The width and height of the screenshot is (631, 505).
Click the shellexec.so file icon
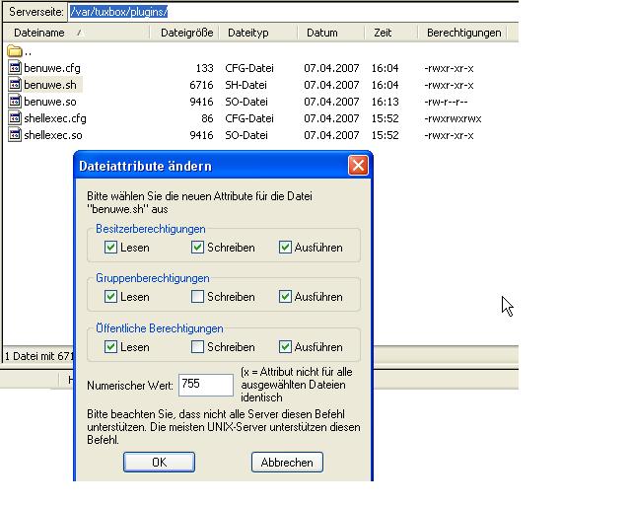tap(15, 135)
